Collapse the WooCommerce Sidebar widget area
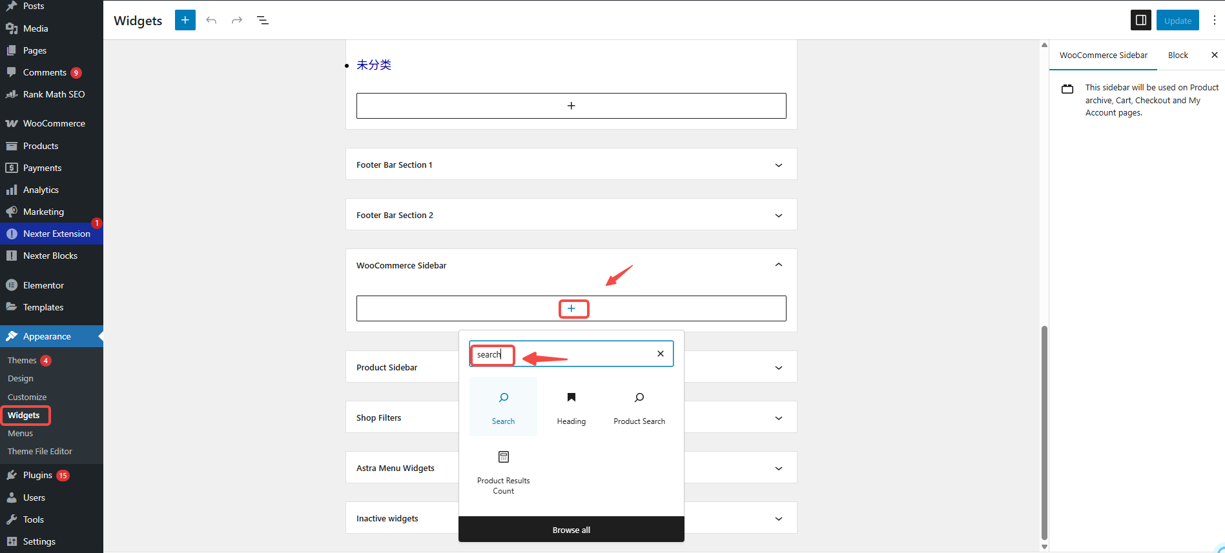Screen dimensions: 1225x553 point(778,265)
